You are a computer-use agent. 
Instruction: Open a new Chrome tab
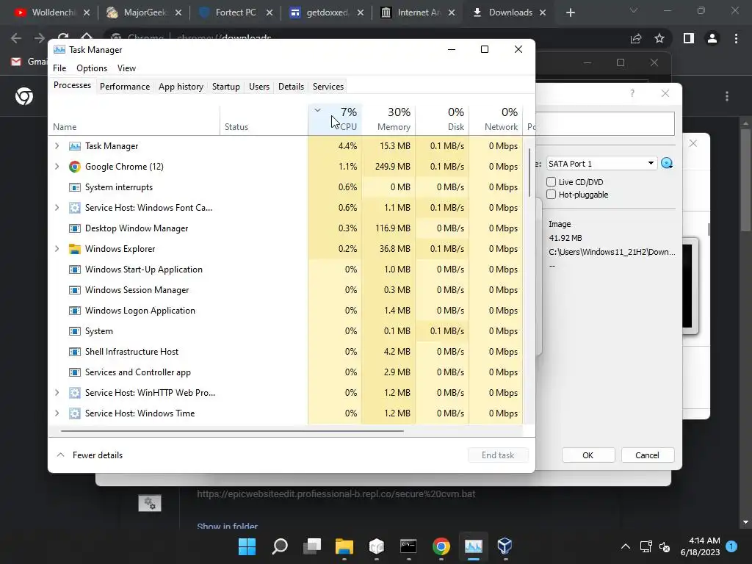[x=570, y=12]
